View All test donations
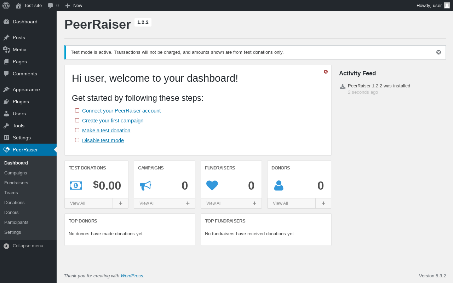Image resolution: width=453 pixels, height=283 pixels. 78,203
